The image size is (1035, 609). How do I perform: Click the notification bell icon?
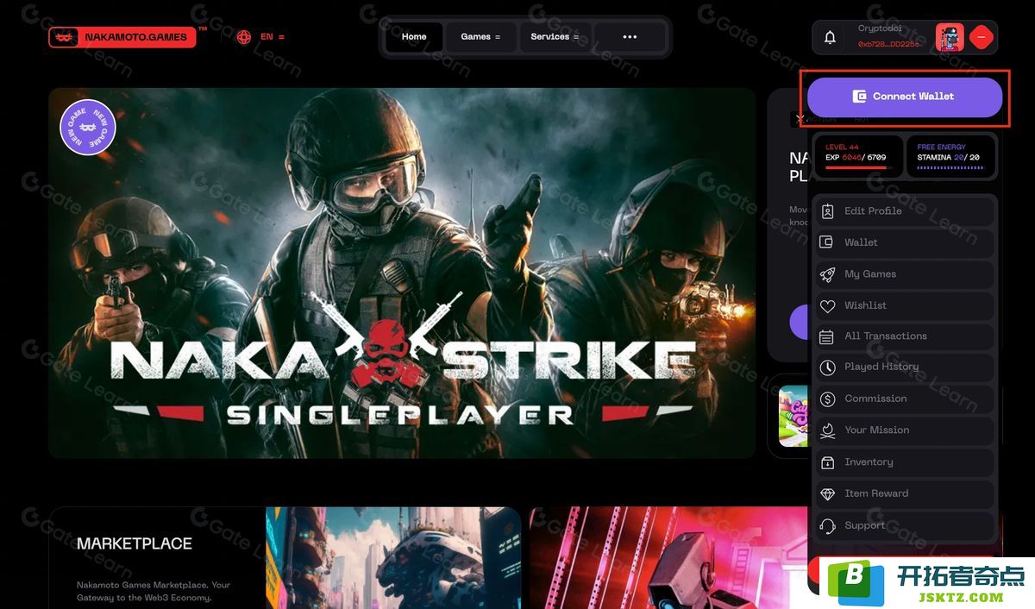tap(830, 37)
